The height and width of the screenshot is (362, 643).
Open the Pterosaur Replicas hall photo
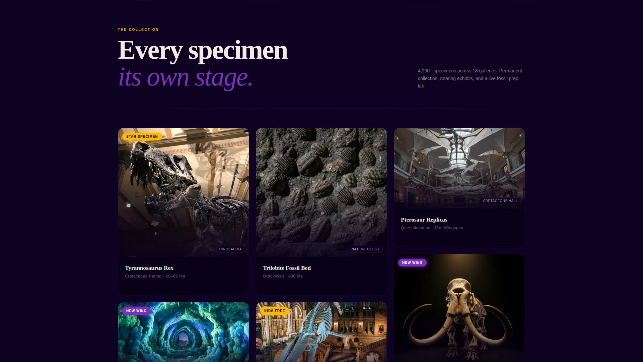[x=459, y=168]
